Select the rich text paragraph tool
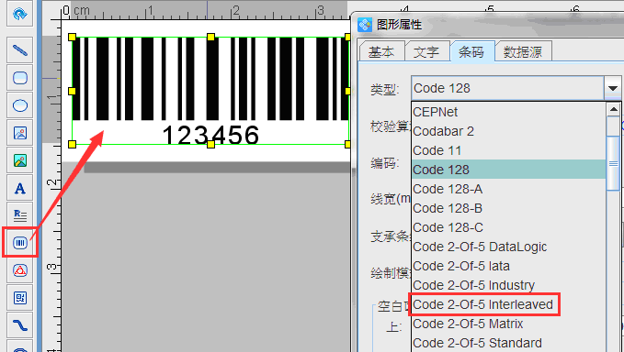 pos(19,215)
